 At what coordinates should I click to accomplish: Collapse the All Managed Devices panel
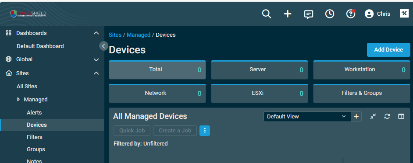(373, 117)
